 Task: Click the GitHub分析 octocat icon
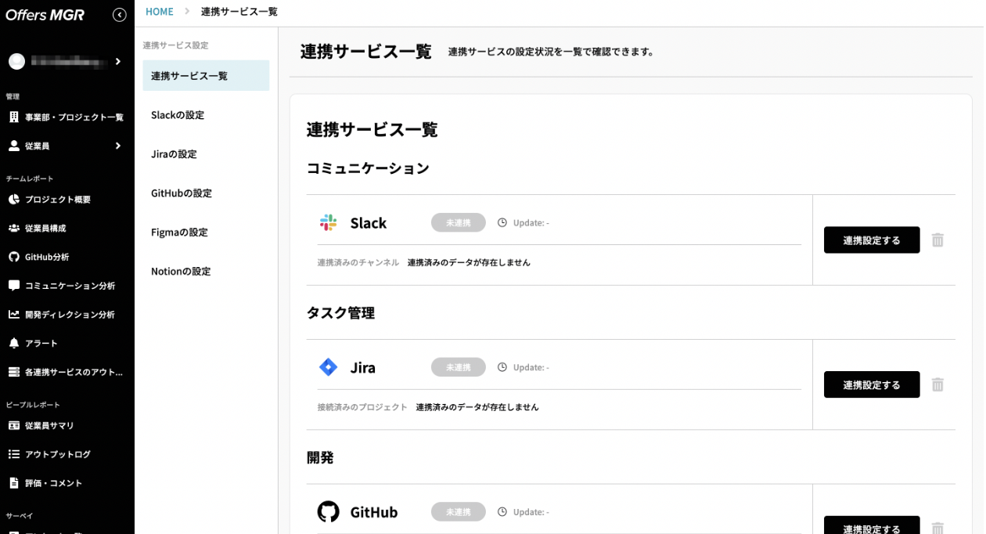14,257
